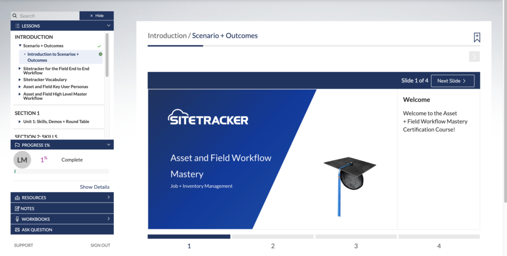
Task: Click the grey next-page arrow below the bookmark
Action: coord(474,56)
